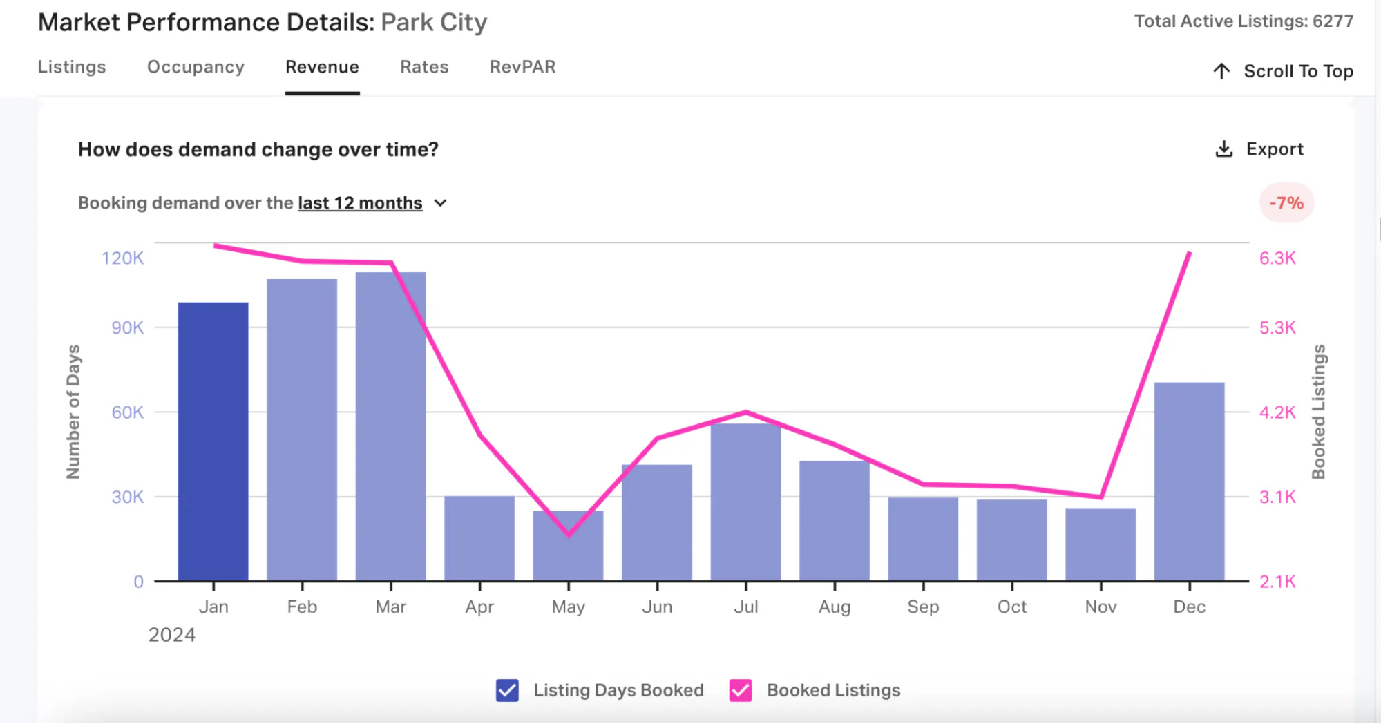Click the June bar in chart
The image size is (1381, 724).
(x=657, y=523)
